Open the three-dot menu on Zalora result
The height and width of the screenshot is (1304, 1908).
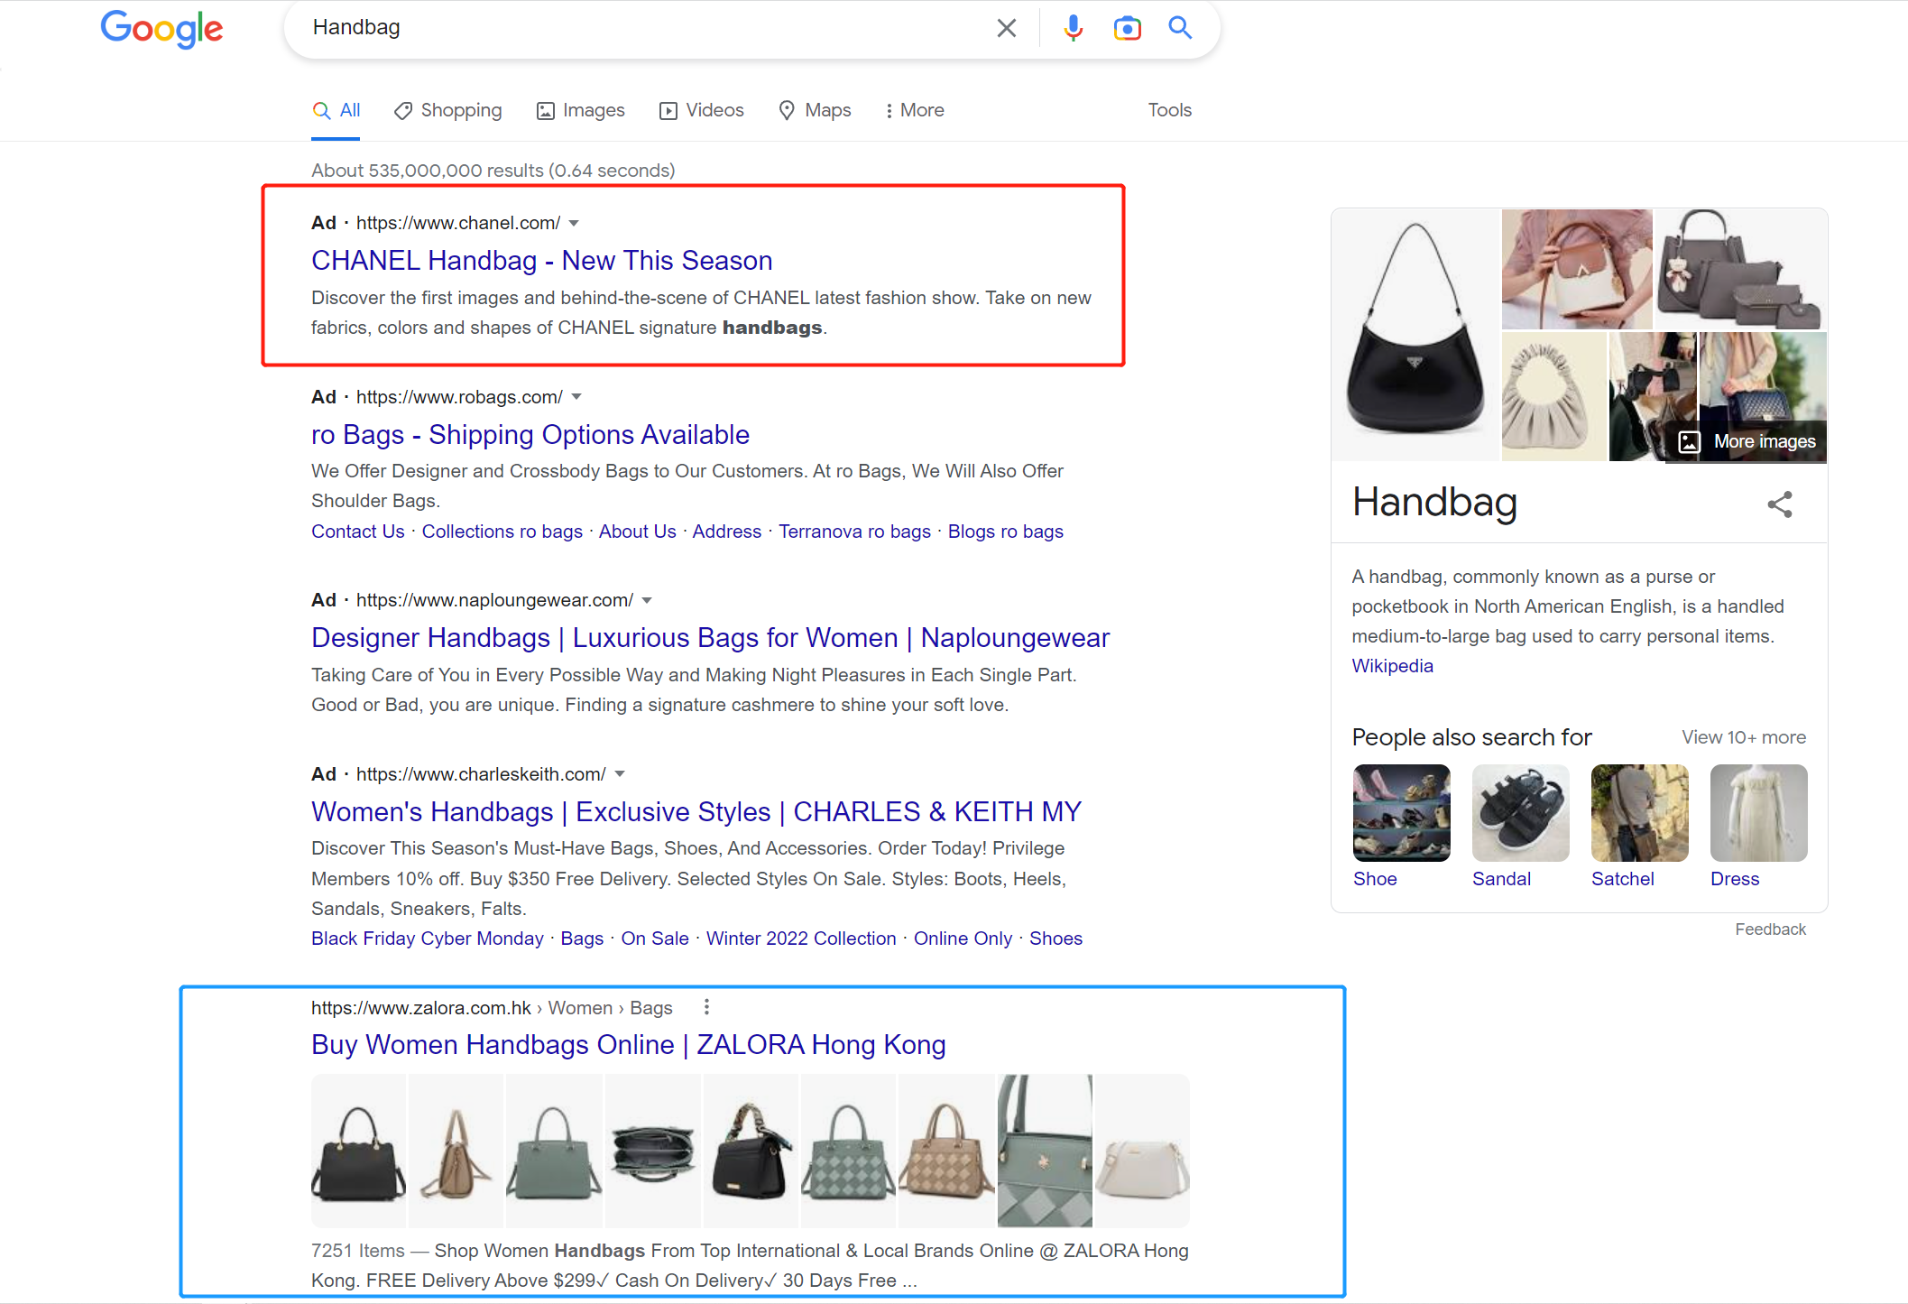tap(706, 1007)
